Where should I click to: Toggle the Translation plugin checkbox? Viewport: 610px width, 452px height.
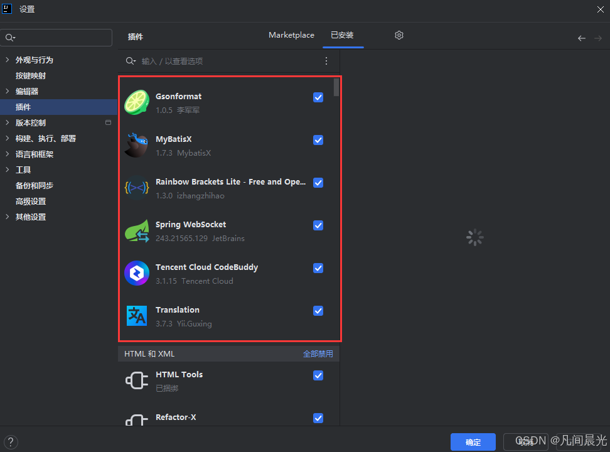point(318,311)
